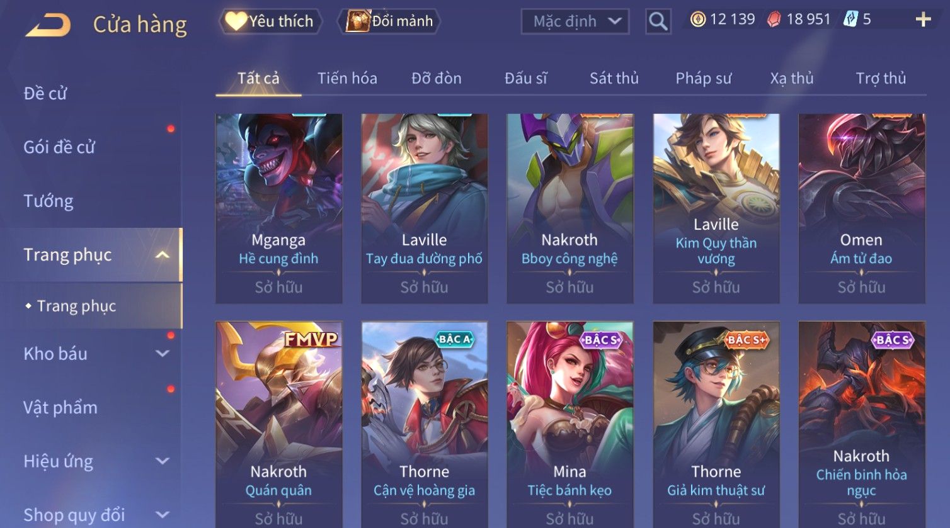Tap the gold coin currency icon

(x=697, y=20)
